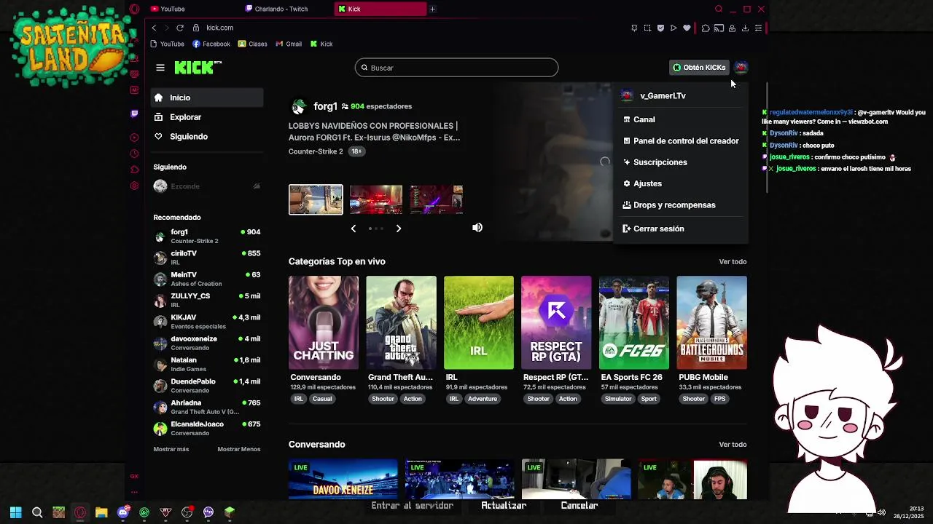Screen dimensions: 933x524
Task: Open the Kick hamburger menu
Action: point(160,68)
